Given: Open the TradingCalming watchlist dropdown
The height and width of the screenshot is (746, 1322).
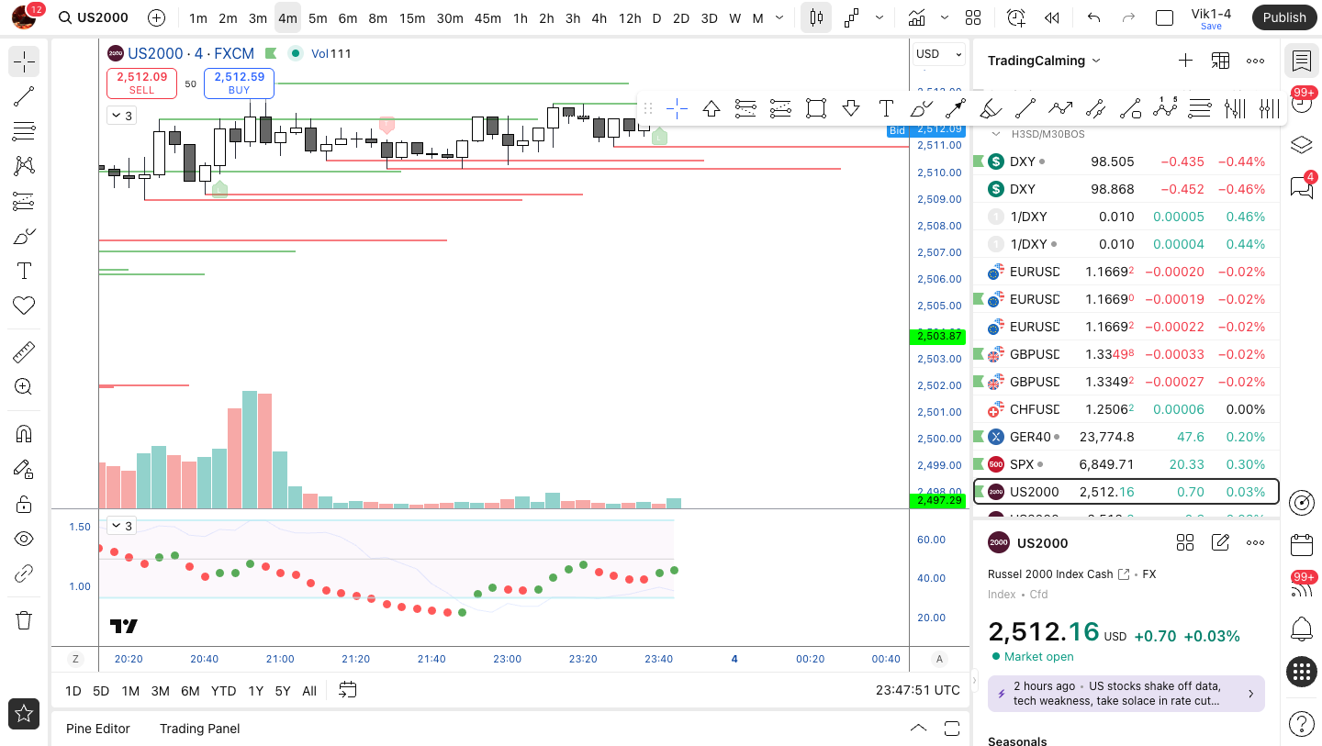Looking at the screenshot, I should 1043,61.
